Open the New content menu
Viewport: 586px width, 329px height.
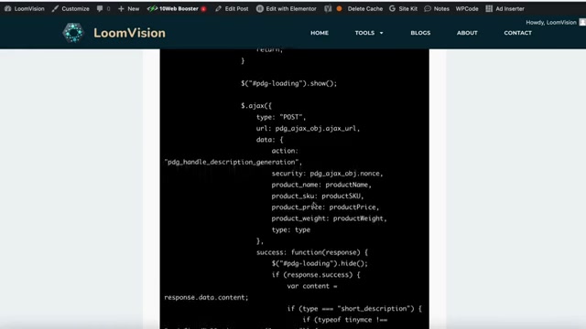(128, 8)
